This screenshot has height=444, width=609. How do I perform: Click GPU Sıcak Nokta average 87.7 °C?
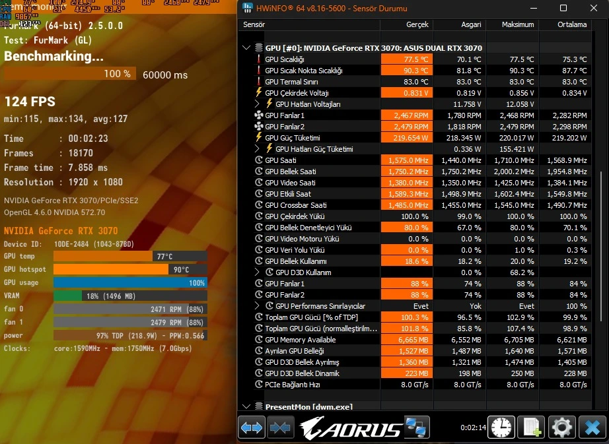coord(575,70)
